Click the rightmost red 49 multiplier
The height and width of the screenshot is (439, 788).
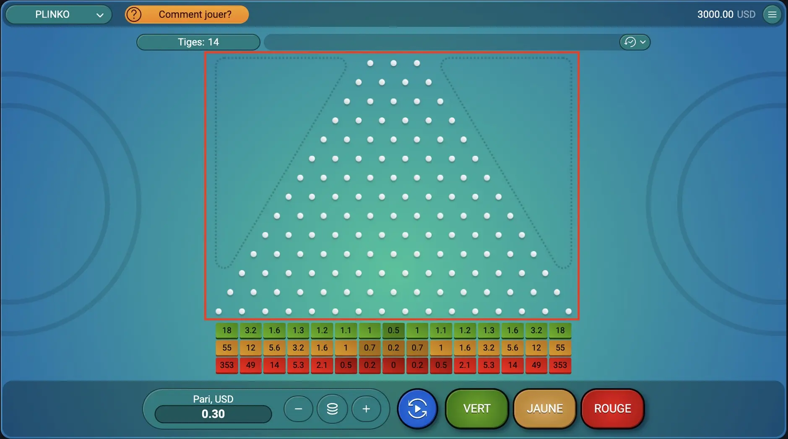[x=536, y=365]
